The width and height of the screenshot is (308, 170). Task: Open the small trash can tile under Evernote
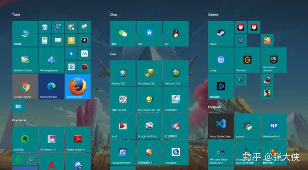(32, 159)
